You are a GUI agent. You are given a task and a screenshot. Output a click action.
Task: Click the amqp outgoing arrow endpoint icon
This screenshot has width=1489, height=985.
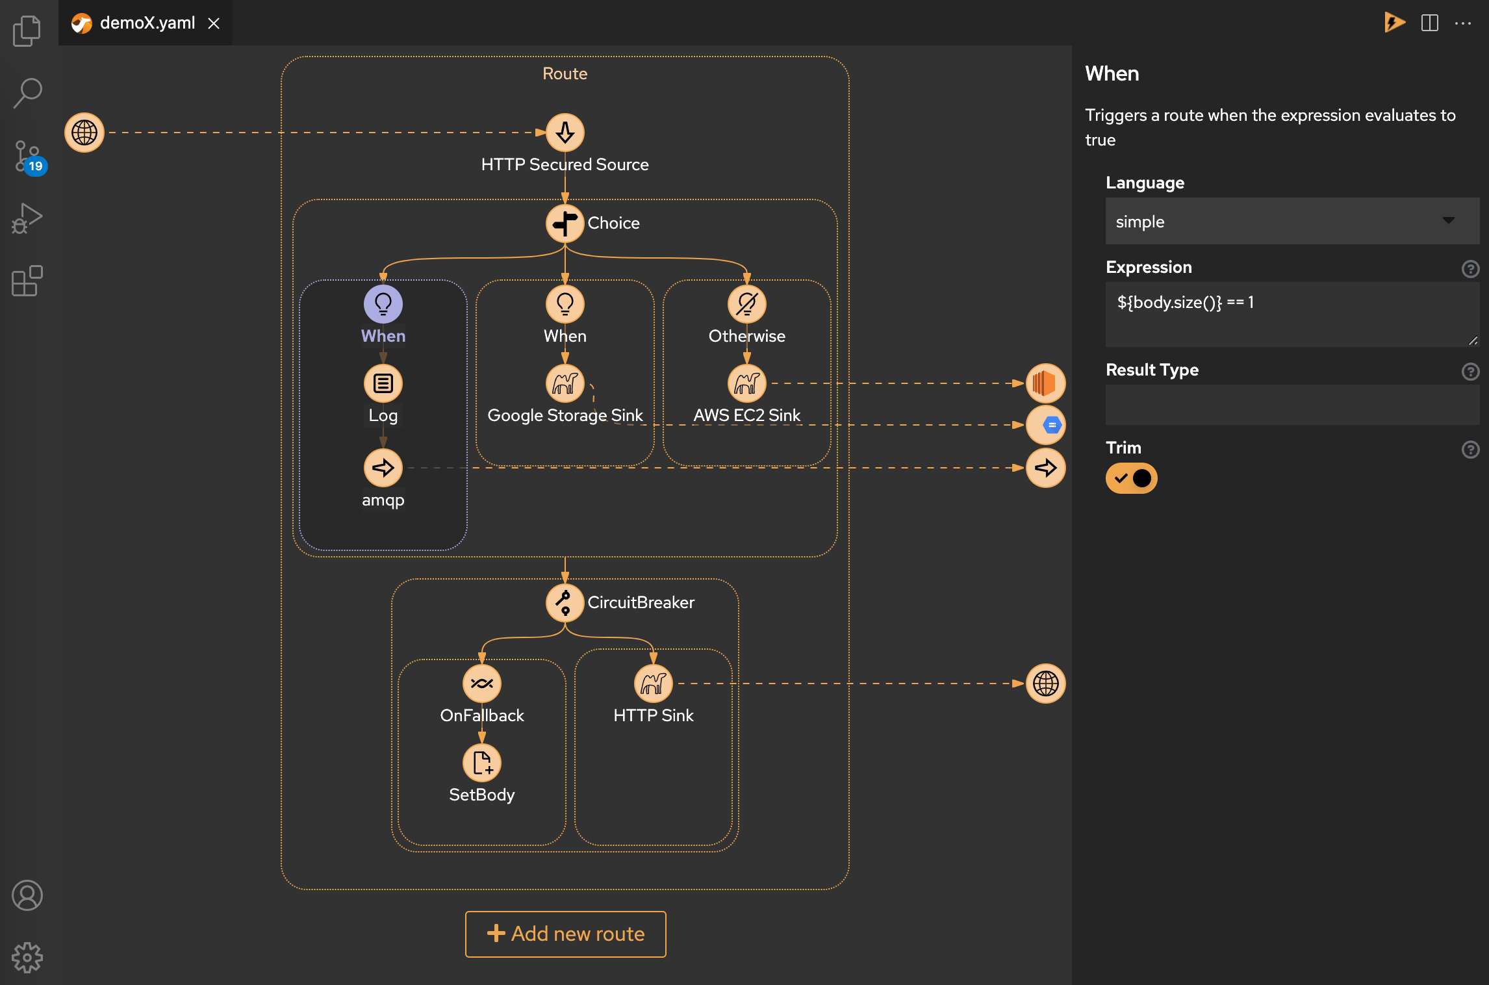1046,468
